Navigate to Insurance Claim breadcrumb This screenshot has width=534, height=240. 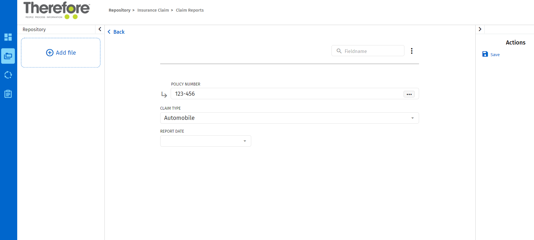(x=153, y=10)
